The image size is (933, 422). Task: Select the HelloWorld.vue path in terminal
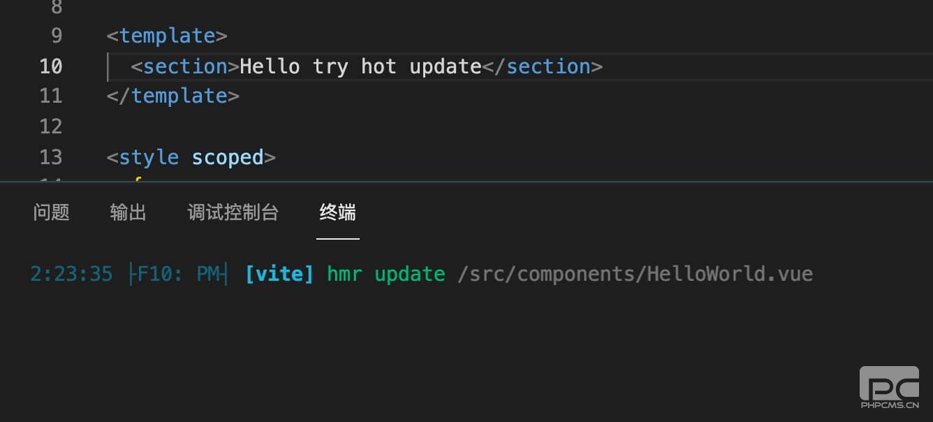click(636, 274)
